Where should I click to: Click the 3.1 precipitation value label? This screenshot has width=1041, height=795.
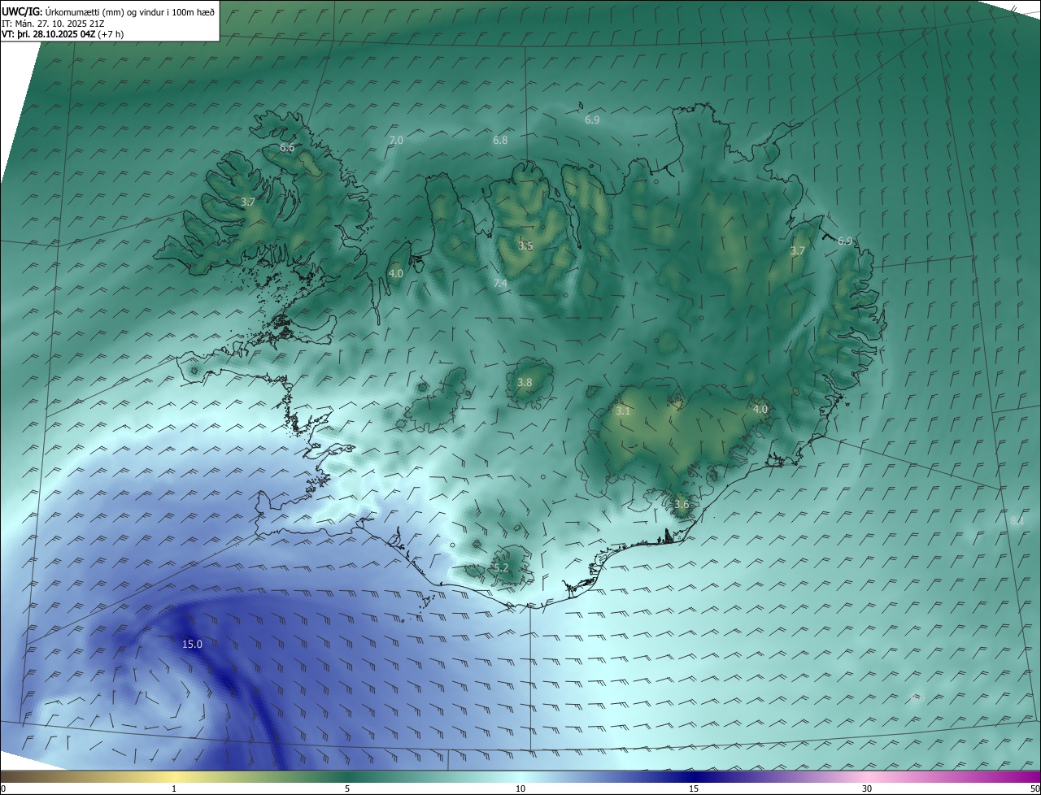coord(623,411)
